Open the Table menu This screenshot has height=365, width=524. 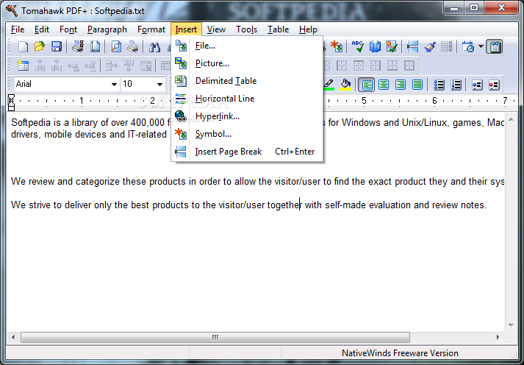click(278, 29)
